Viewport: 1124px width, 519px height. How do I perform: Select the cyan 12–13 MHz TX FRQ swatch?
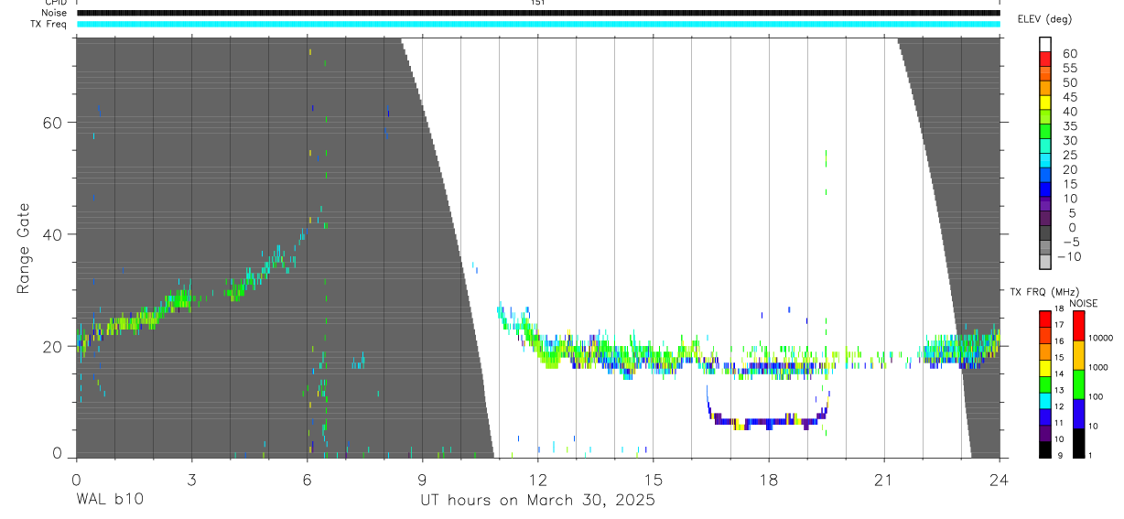click(1045, 401)
